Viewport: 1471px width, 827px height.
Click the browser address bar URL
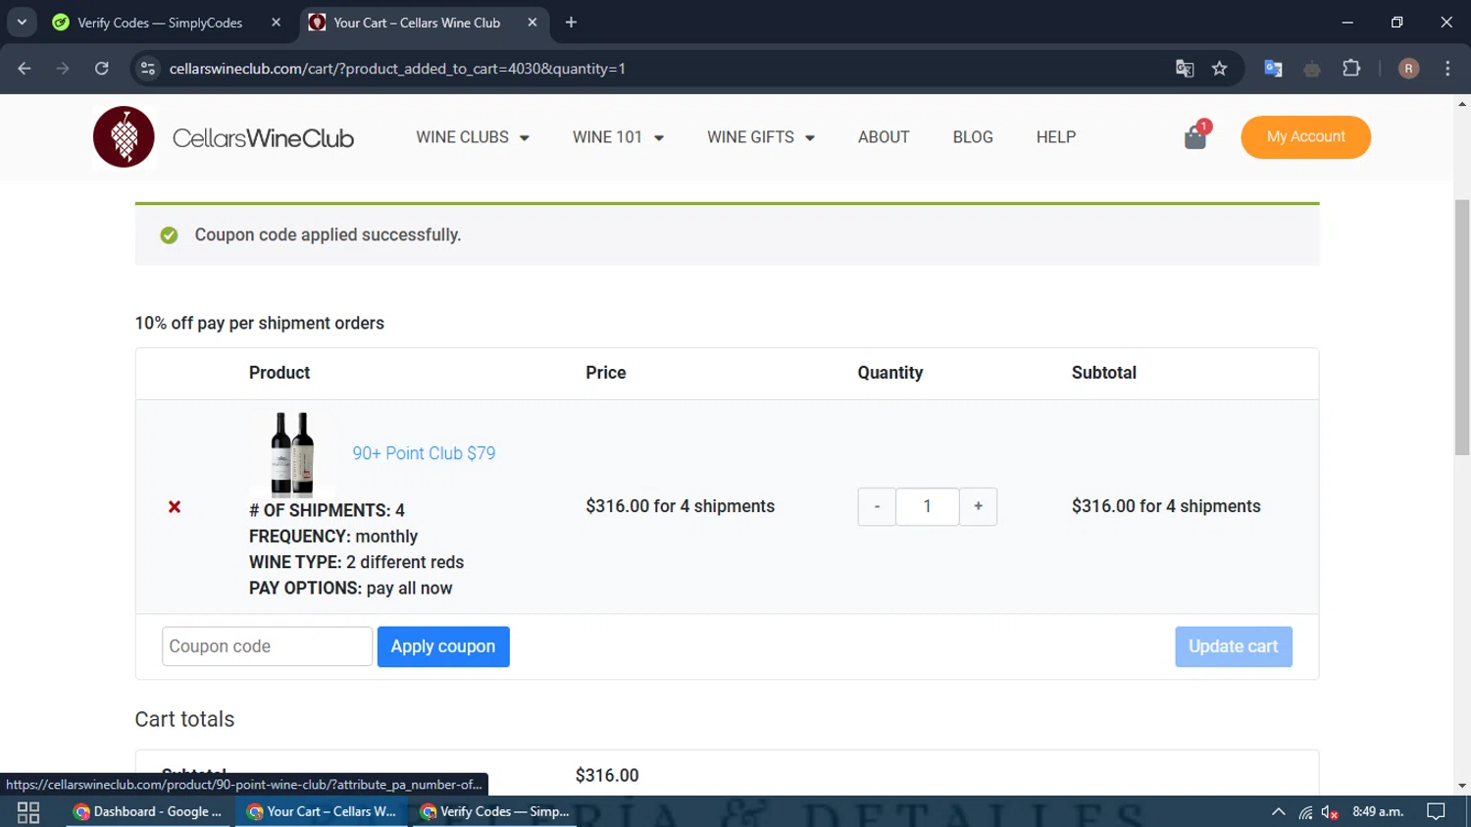(x=397, y=69)
